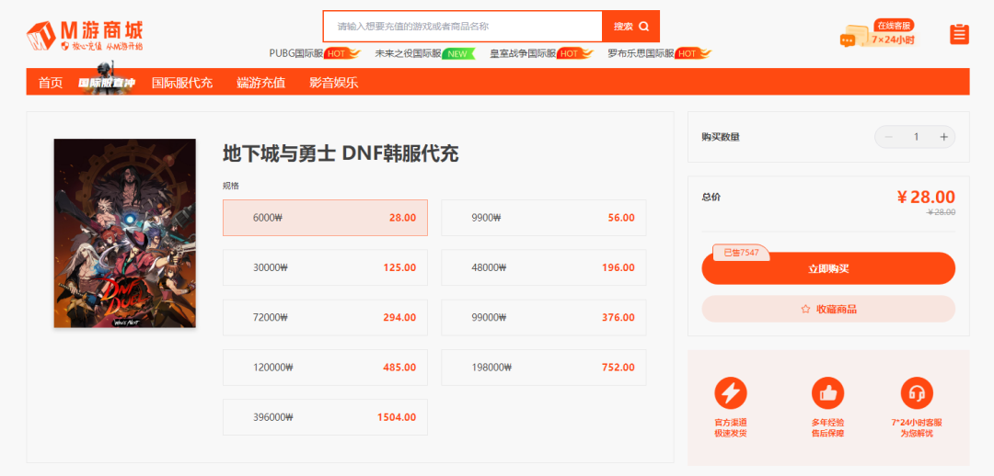Select the 9900₩ option for 56.00

[x=544, y=218]
